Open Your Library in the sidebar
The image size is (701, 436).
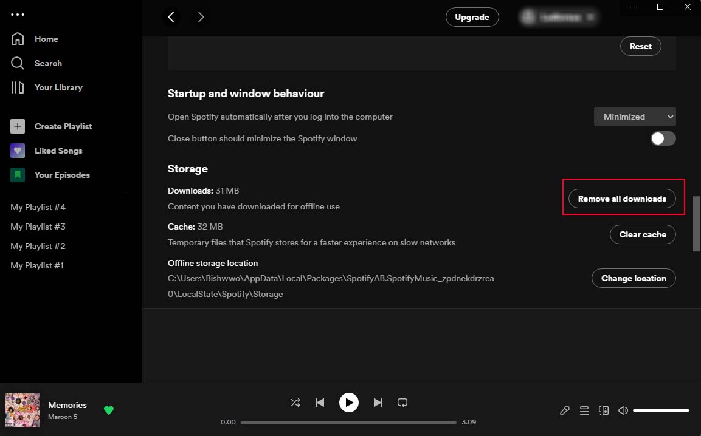pyautogui.click(x=58, y=87)
